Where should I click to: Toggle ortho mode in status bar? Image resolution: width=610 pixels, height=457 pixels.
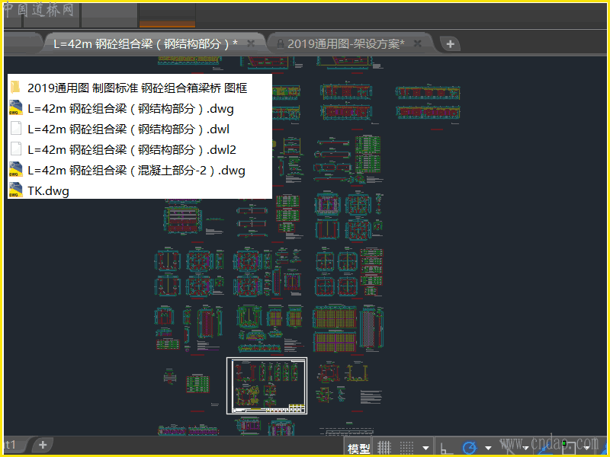[x=447, y=448]
